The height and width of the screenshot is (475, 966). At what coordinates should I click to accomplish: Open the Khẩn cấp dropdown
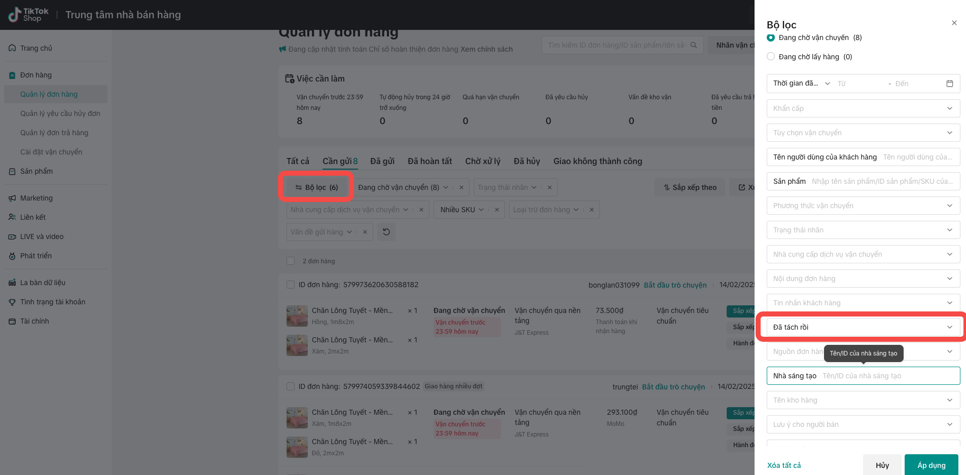coord(863,108)
